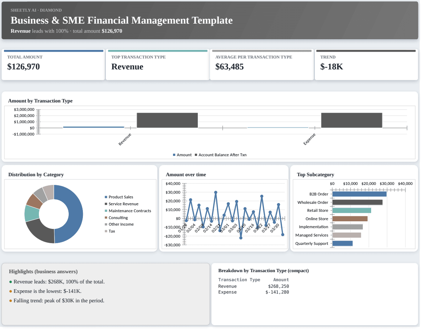
Task: Click the Implementation bar
Action: [347, 227]
